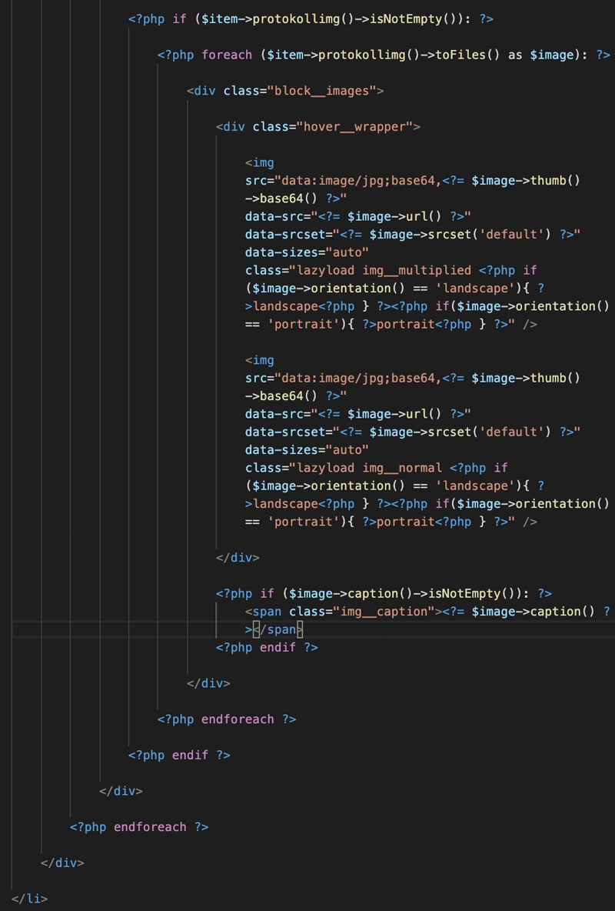Click the second opening img tag

pos(259,359)
